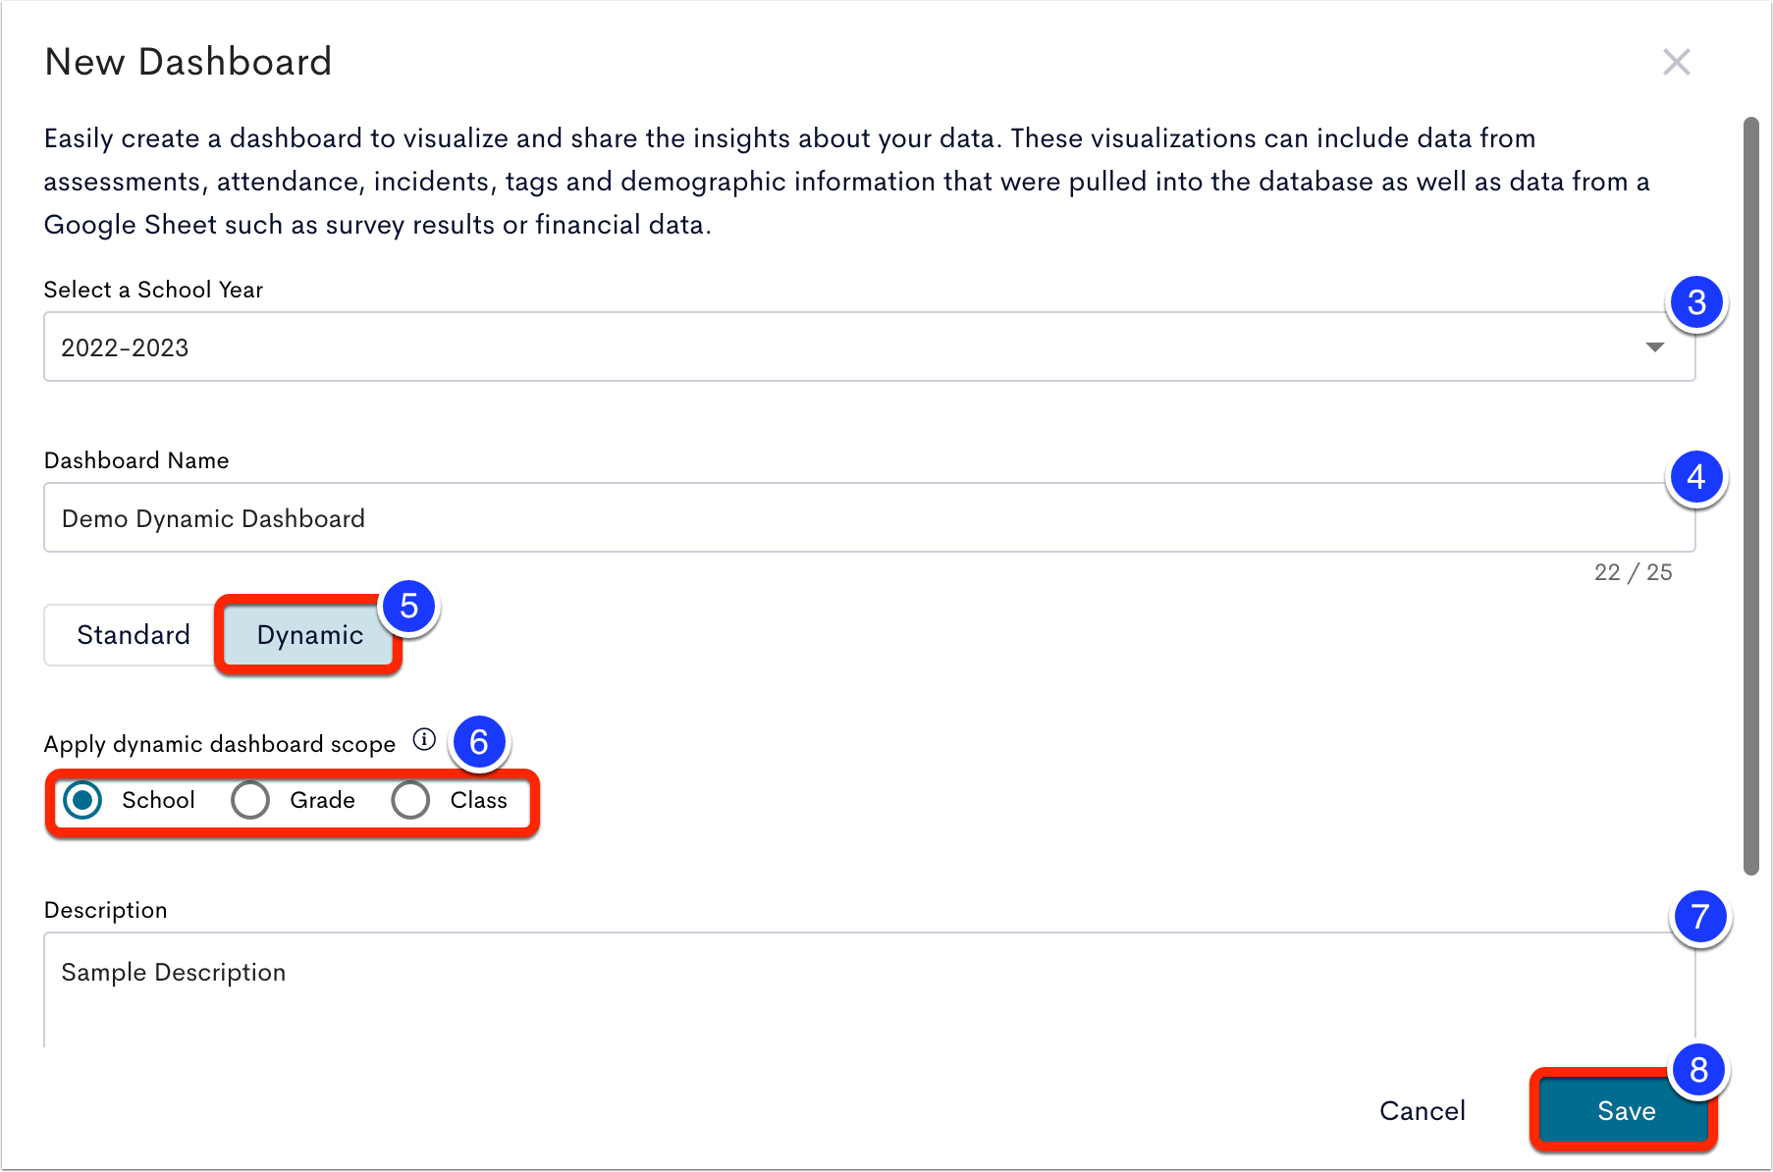Click into the Description text area
Viewport: 1773px width, 1172px height.
870,989
